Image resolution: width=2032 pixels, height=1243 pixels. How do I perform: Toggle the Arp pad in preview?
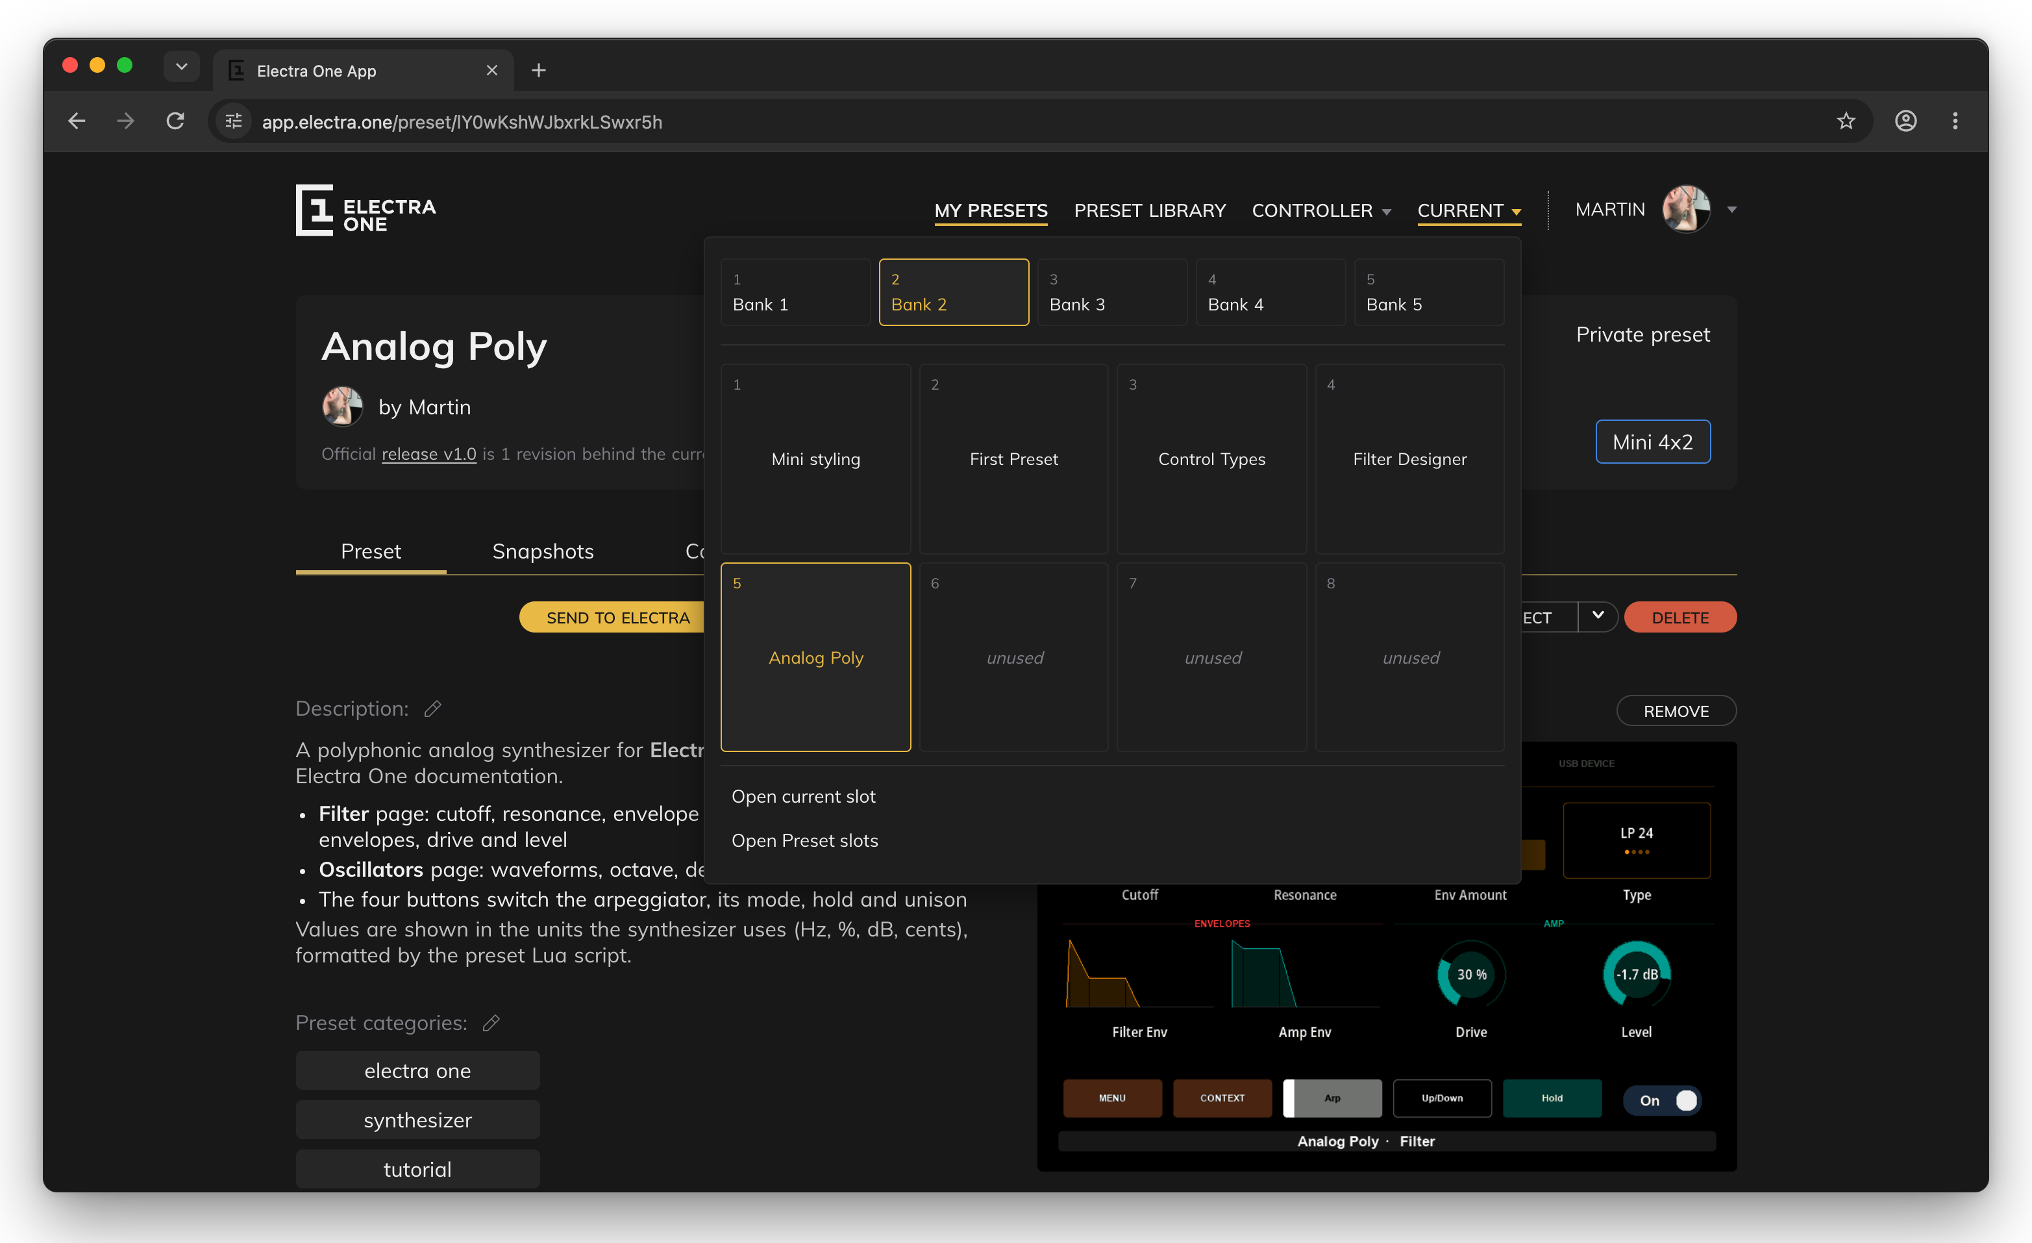[x=1332, y=1098]
